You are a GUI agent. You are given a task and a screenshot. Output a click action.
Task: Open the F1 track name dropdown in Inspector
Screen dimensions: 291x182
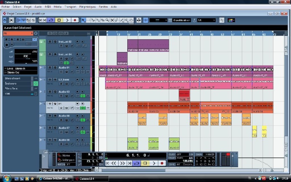point(18,33)
